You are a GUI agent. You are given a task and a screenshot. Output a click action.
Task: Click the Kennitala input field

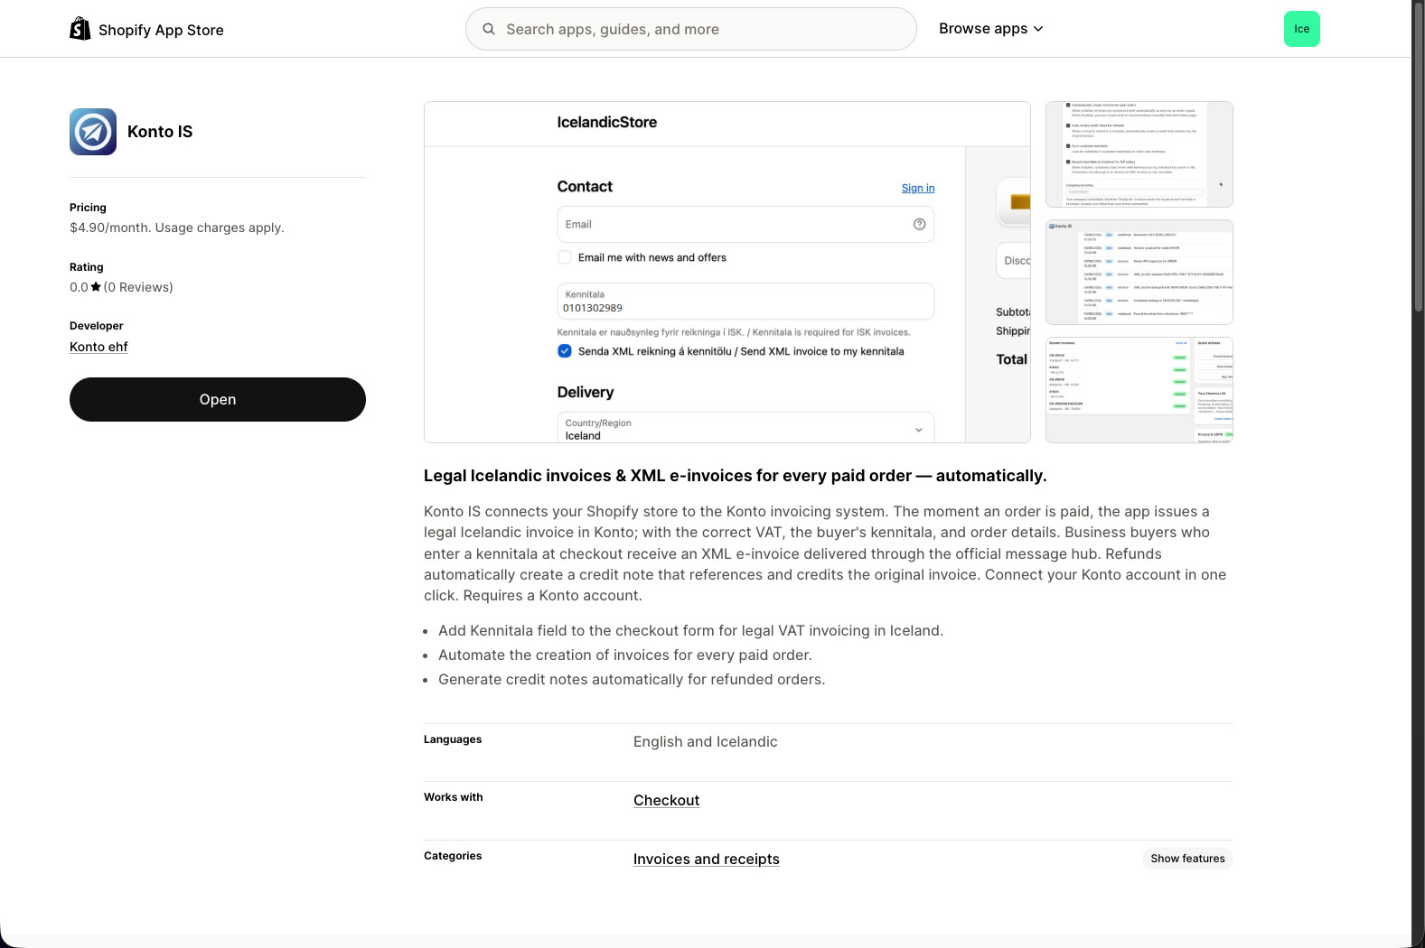745,301
